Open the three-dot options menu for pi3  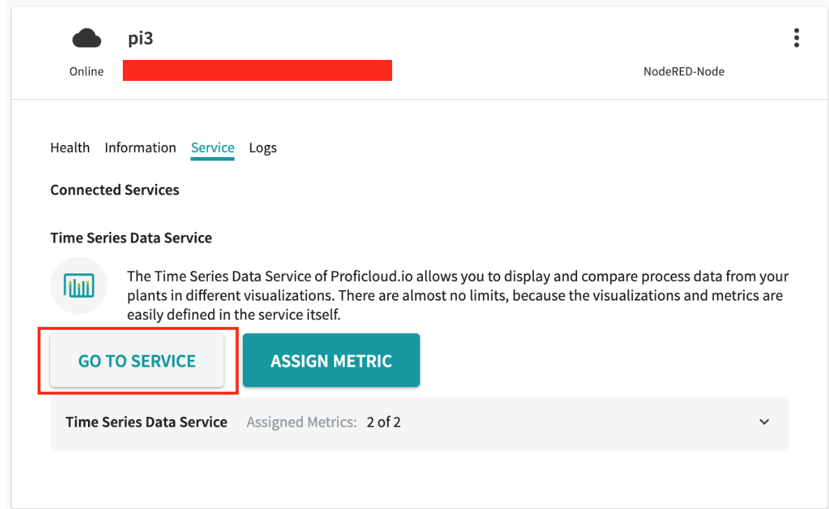[796, 38]
